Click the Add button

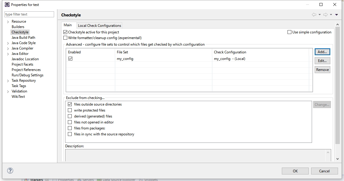coord(322,52)
